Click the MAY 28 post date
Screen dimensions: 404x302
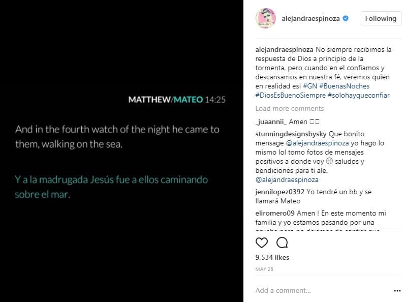(x=264, y=269)
